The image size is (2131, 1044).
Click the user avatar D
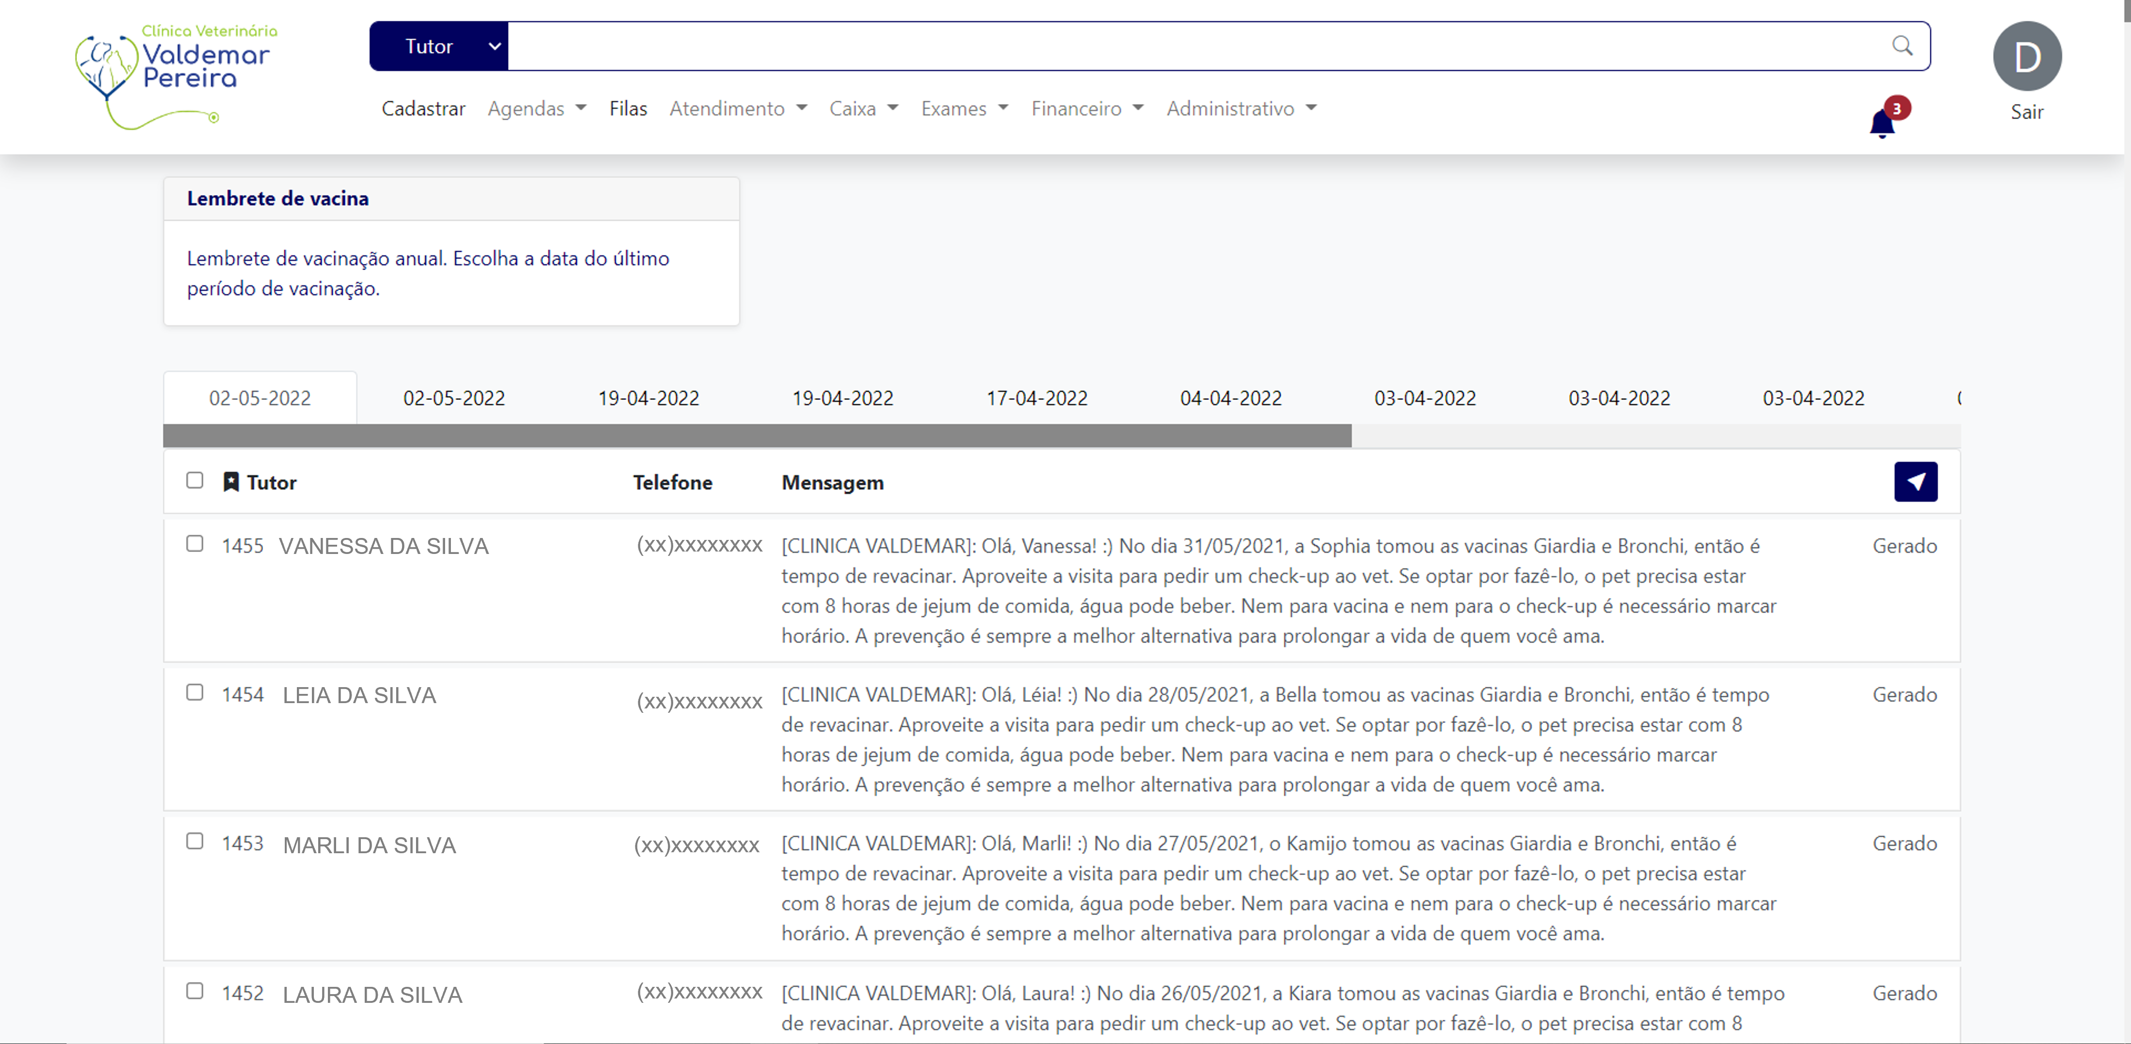2027,56
